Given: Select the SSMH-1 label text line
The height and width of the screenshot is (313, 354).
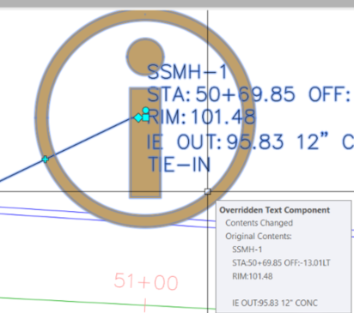Looking at the screenshot, I should click(x=187, y=72).
